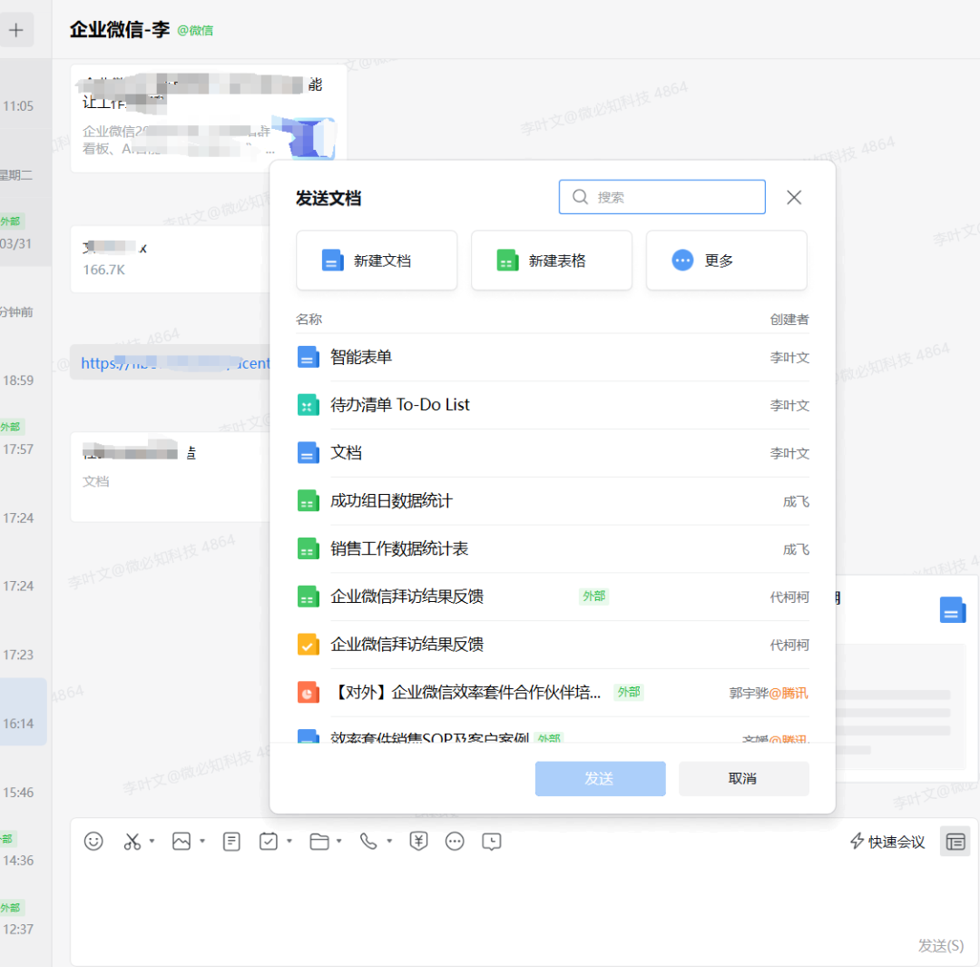Toggle the sidebar panel icon near 快速会议
980x967 pixels.
pyautogui.click(x=955, y=842)
